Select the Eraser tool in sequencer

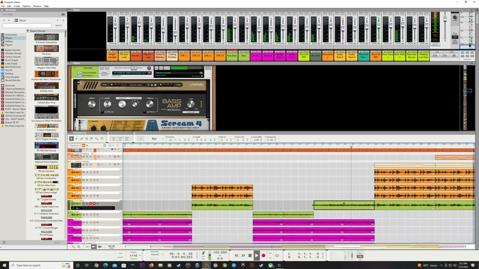pos(81,139)
